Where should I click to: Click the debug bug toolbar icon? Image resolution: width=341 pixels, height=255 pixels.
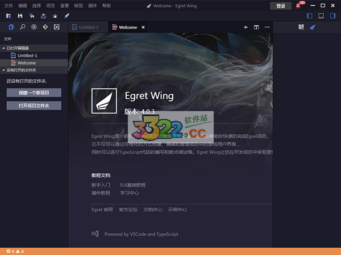(55, 16)
